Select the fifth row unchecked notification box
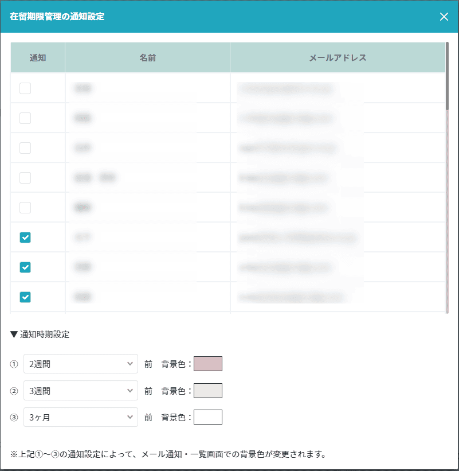This screenshot has height=471, width=459. click(x=25, y=208)
